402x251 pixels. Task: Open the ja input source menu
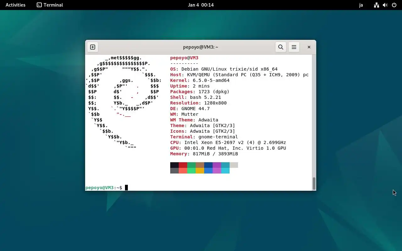coord(361,5)
